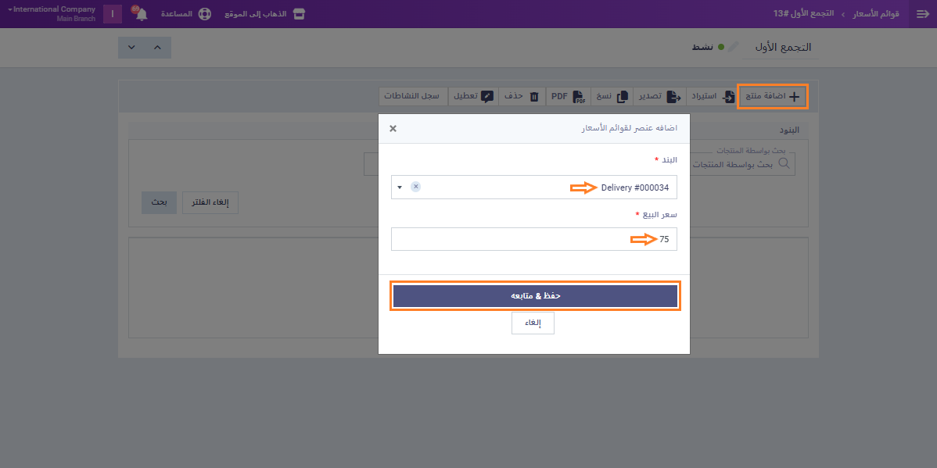
Task: Click the Delete (حذف) trash button
Action: tap(522, 96)
